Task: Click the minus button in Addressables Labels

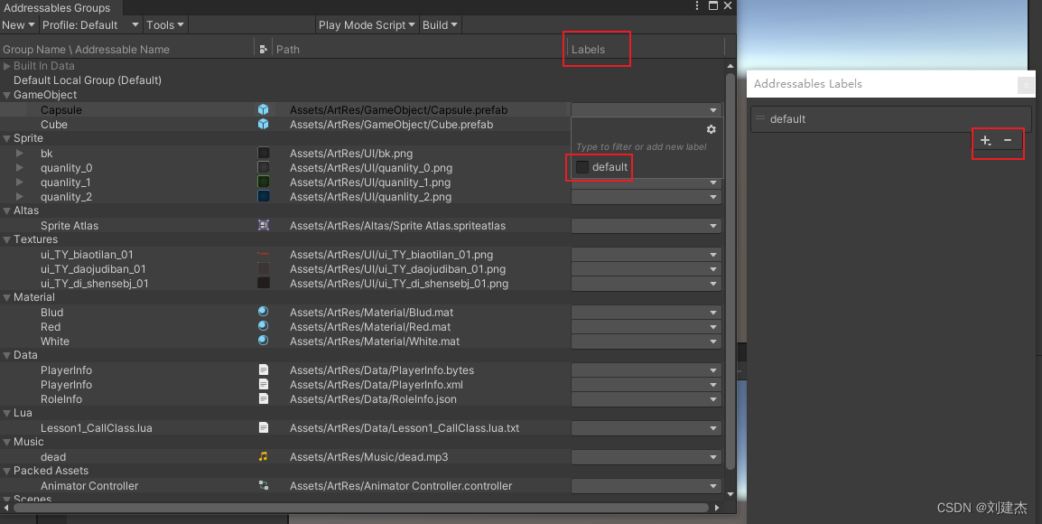Action: 1008,141
